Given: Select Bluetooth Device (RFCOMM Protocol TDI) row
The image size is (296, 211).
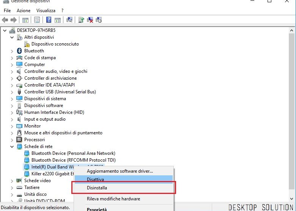Looking at the screenshot, I should [x=74, y=160].
